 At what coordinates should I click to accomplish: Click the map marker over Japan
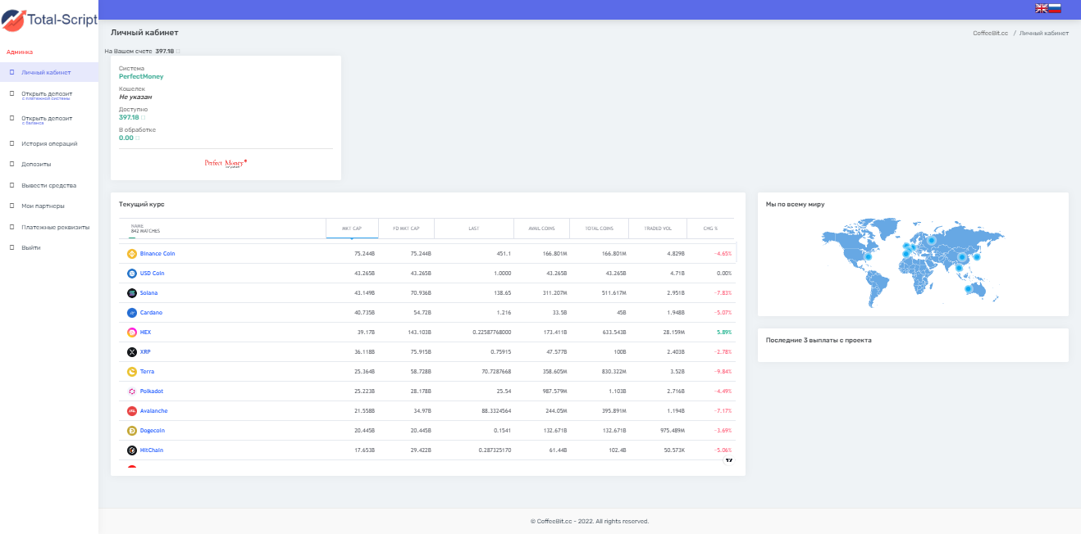click(976, 257)
